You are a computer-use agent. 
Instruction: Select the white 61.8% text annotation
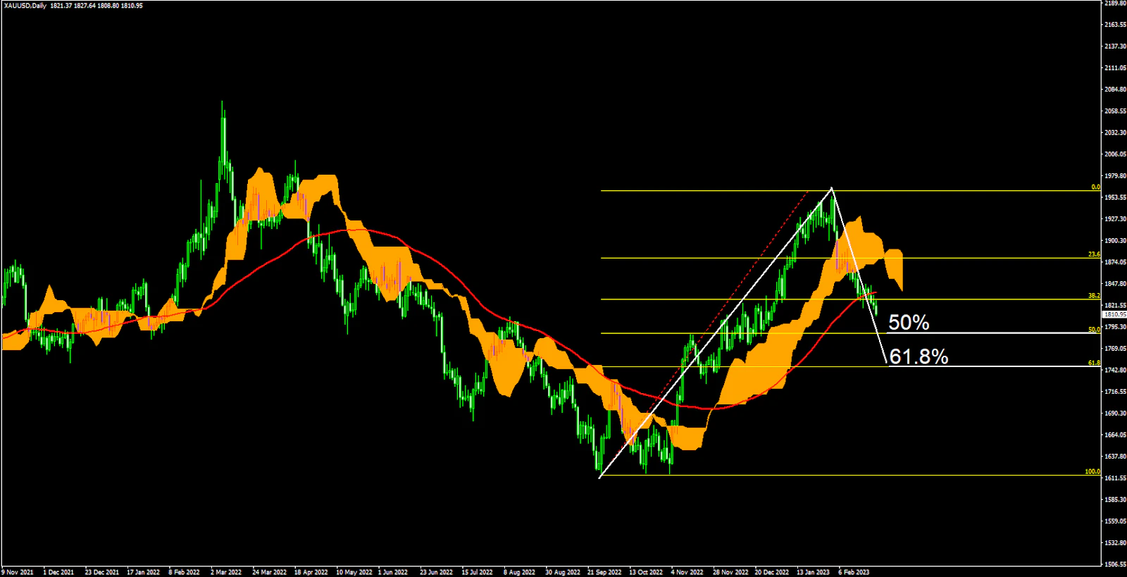click(x=919, y=356)
